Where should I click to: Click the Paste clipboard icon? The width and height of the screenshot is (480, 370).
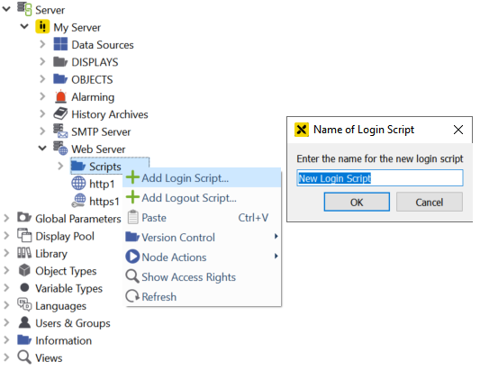(133, 217)
